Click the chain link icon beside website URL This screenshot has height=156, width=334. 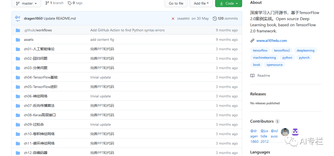[252, 41]
